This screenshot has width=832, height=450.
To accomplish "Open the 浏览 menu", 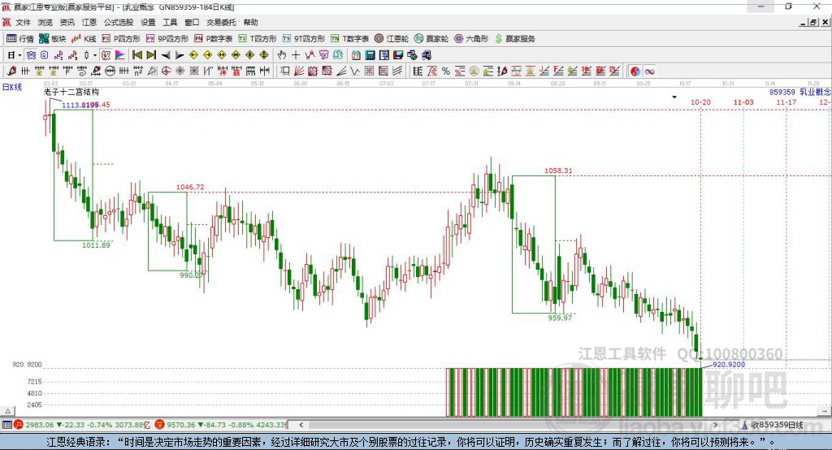I will (x=45, y=22).
